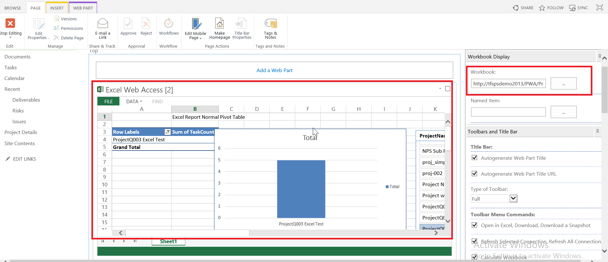
Task: Expand the DATA menu in Excel Web Access
Action: pyautogui.click(x=134, y=101)
